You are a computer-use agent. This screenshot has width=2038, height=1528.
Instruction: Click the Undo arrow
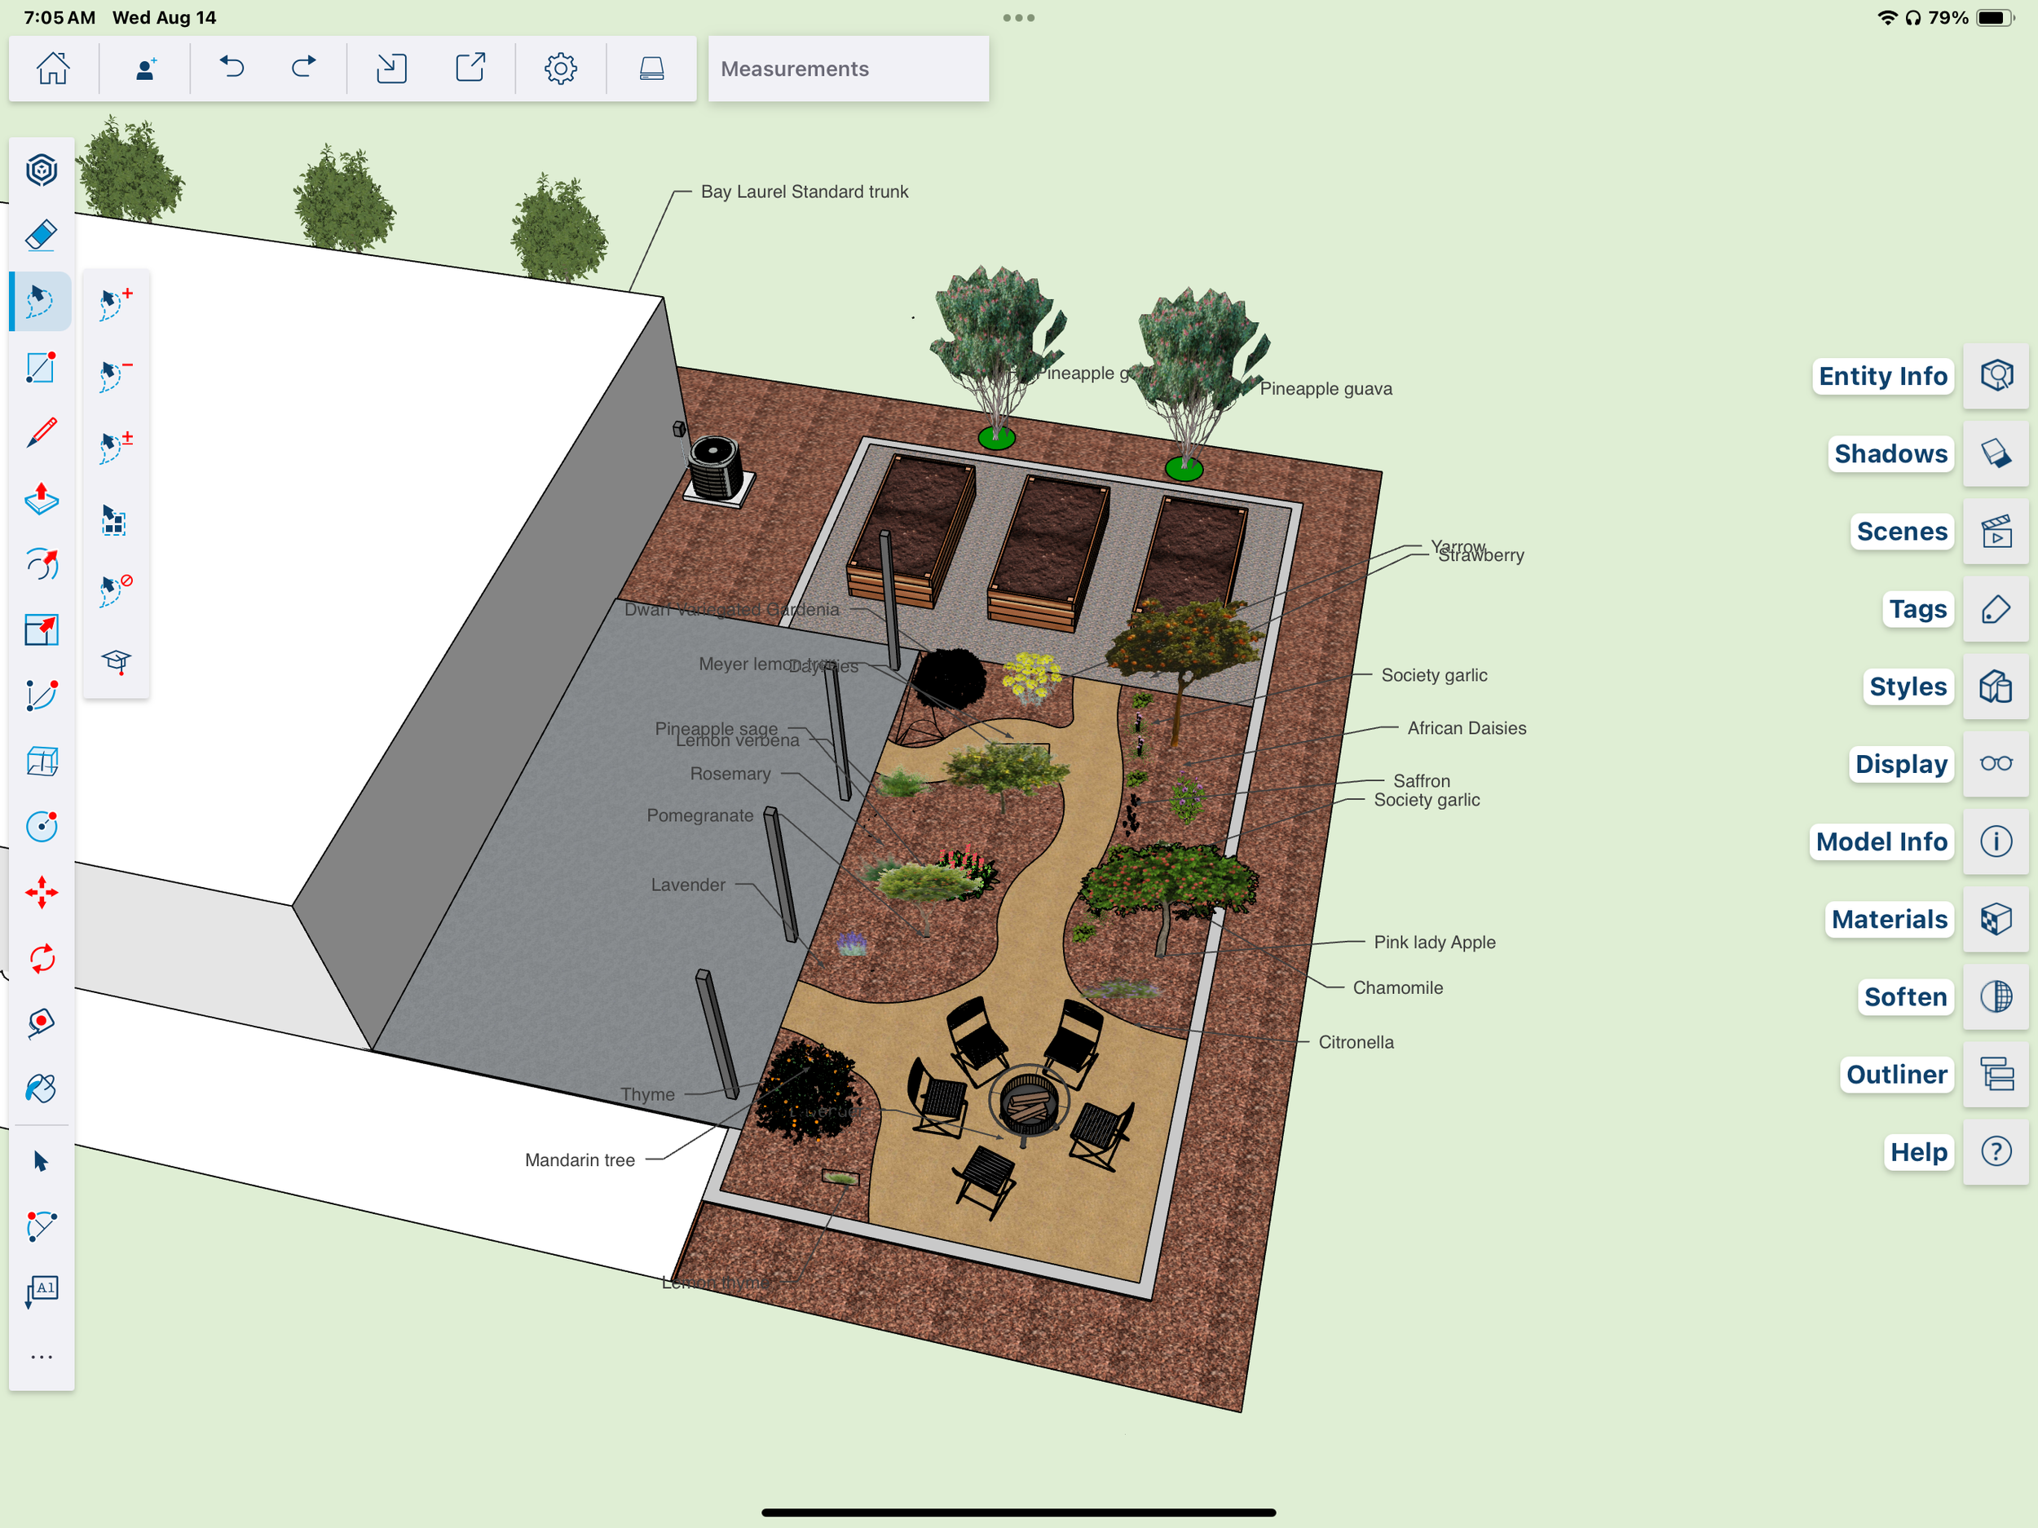click(232, 68)
